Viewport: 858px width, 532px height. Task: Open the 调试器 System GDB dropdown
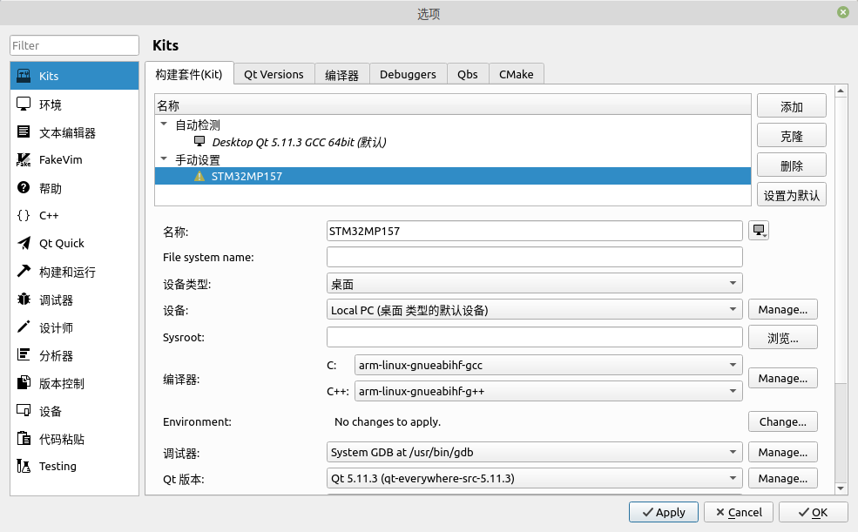[x=535, y=452]
